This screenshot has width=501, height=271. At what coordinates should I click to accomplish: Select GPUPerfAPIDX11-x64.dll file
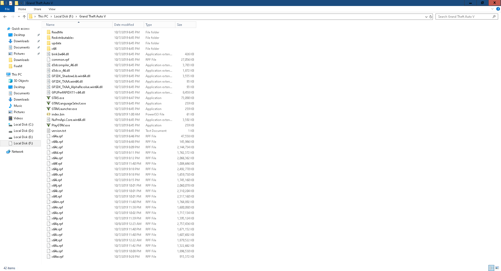(x=68, y=93)
